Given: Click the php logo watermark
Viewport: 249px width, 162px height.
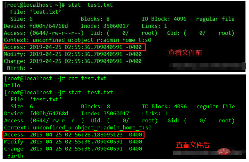Looking at the screenshot, I should pos(224,152).
